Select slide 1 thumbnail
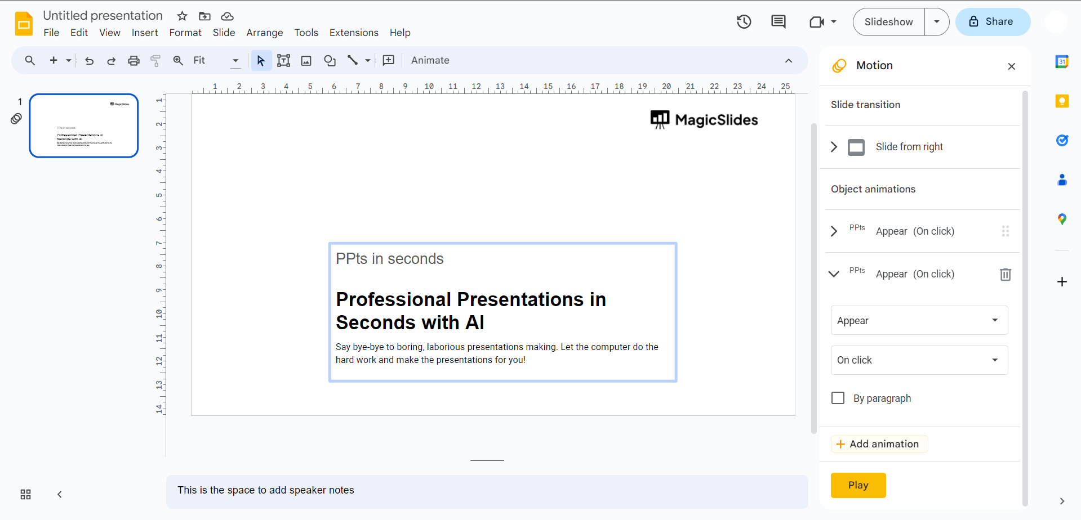1081x520 pixels. click(84, 125)
